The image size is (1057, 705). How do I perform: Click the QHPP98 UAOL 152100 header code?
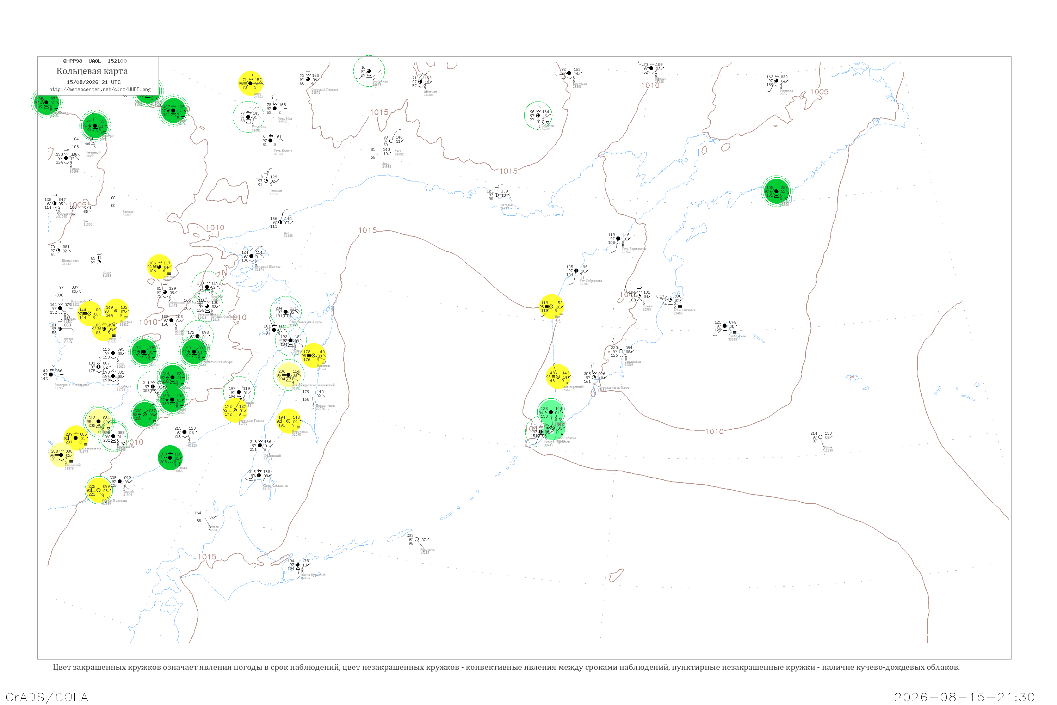(95, 61)
